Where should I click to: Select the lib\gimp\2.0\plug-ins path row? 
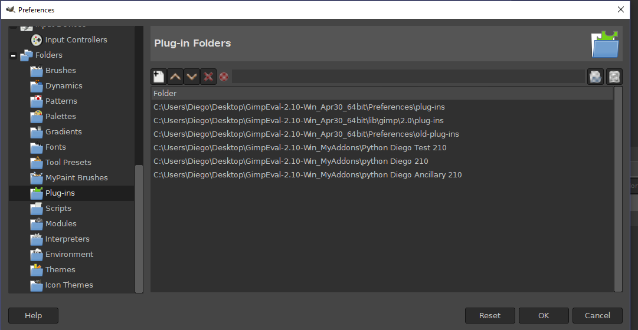click(382, 121)
